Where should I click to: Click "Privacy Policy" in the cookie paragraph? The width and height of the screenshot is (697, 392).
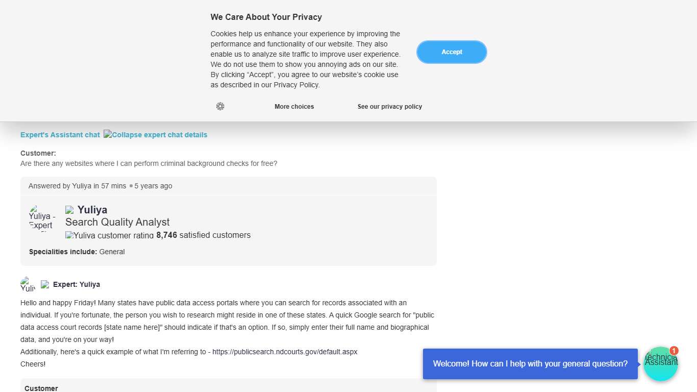click(296, 85)
